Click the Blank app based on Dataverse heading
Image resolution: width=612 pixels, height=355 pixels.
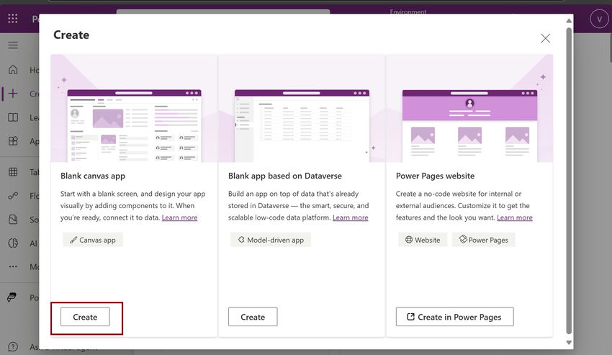(285, 176)
